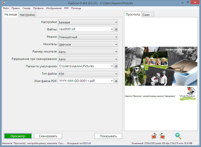This screenshot has width=201, height=147.
Task: Switch to the Настройки tab
Action: [x=27, y=15]
